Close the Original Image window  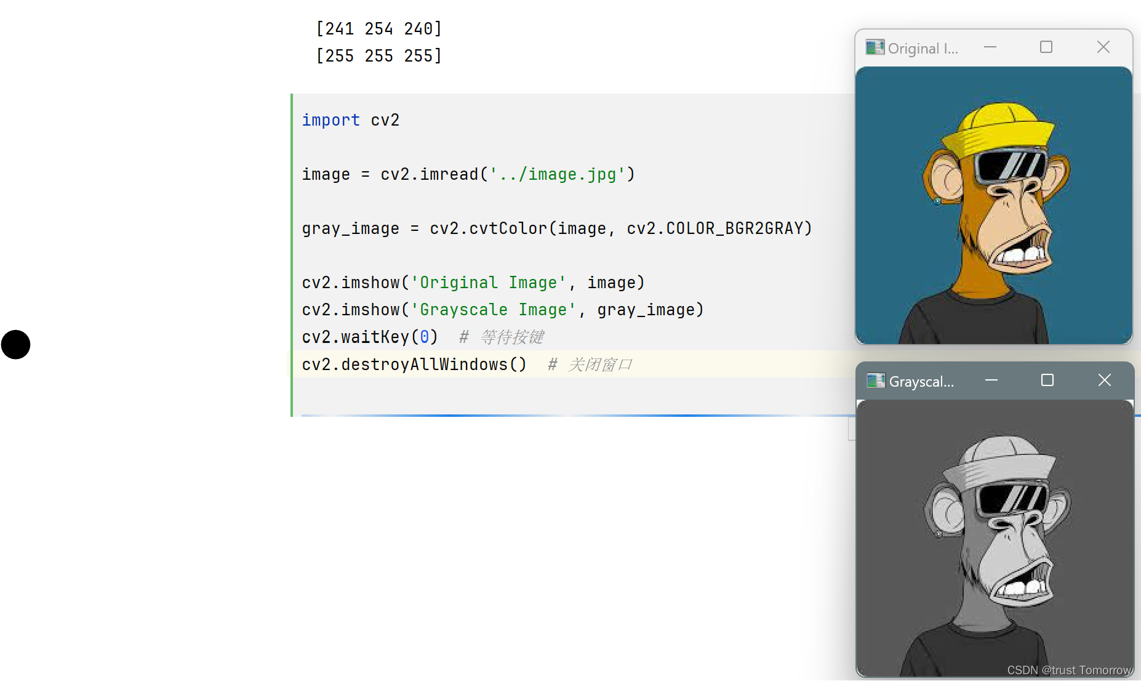click(1103, 47)
